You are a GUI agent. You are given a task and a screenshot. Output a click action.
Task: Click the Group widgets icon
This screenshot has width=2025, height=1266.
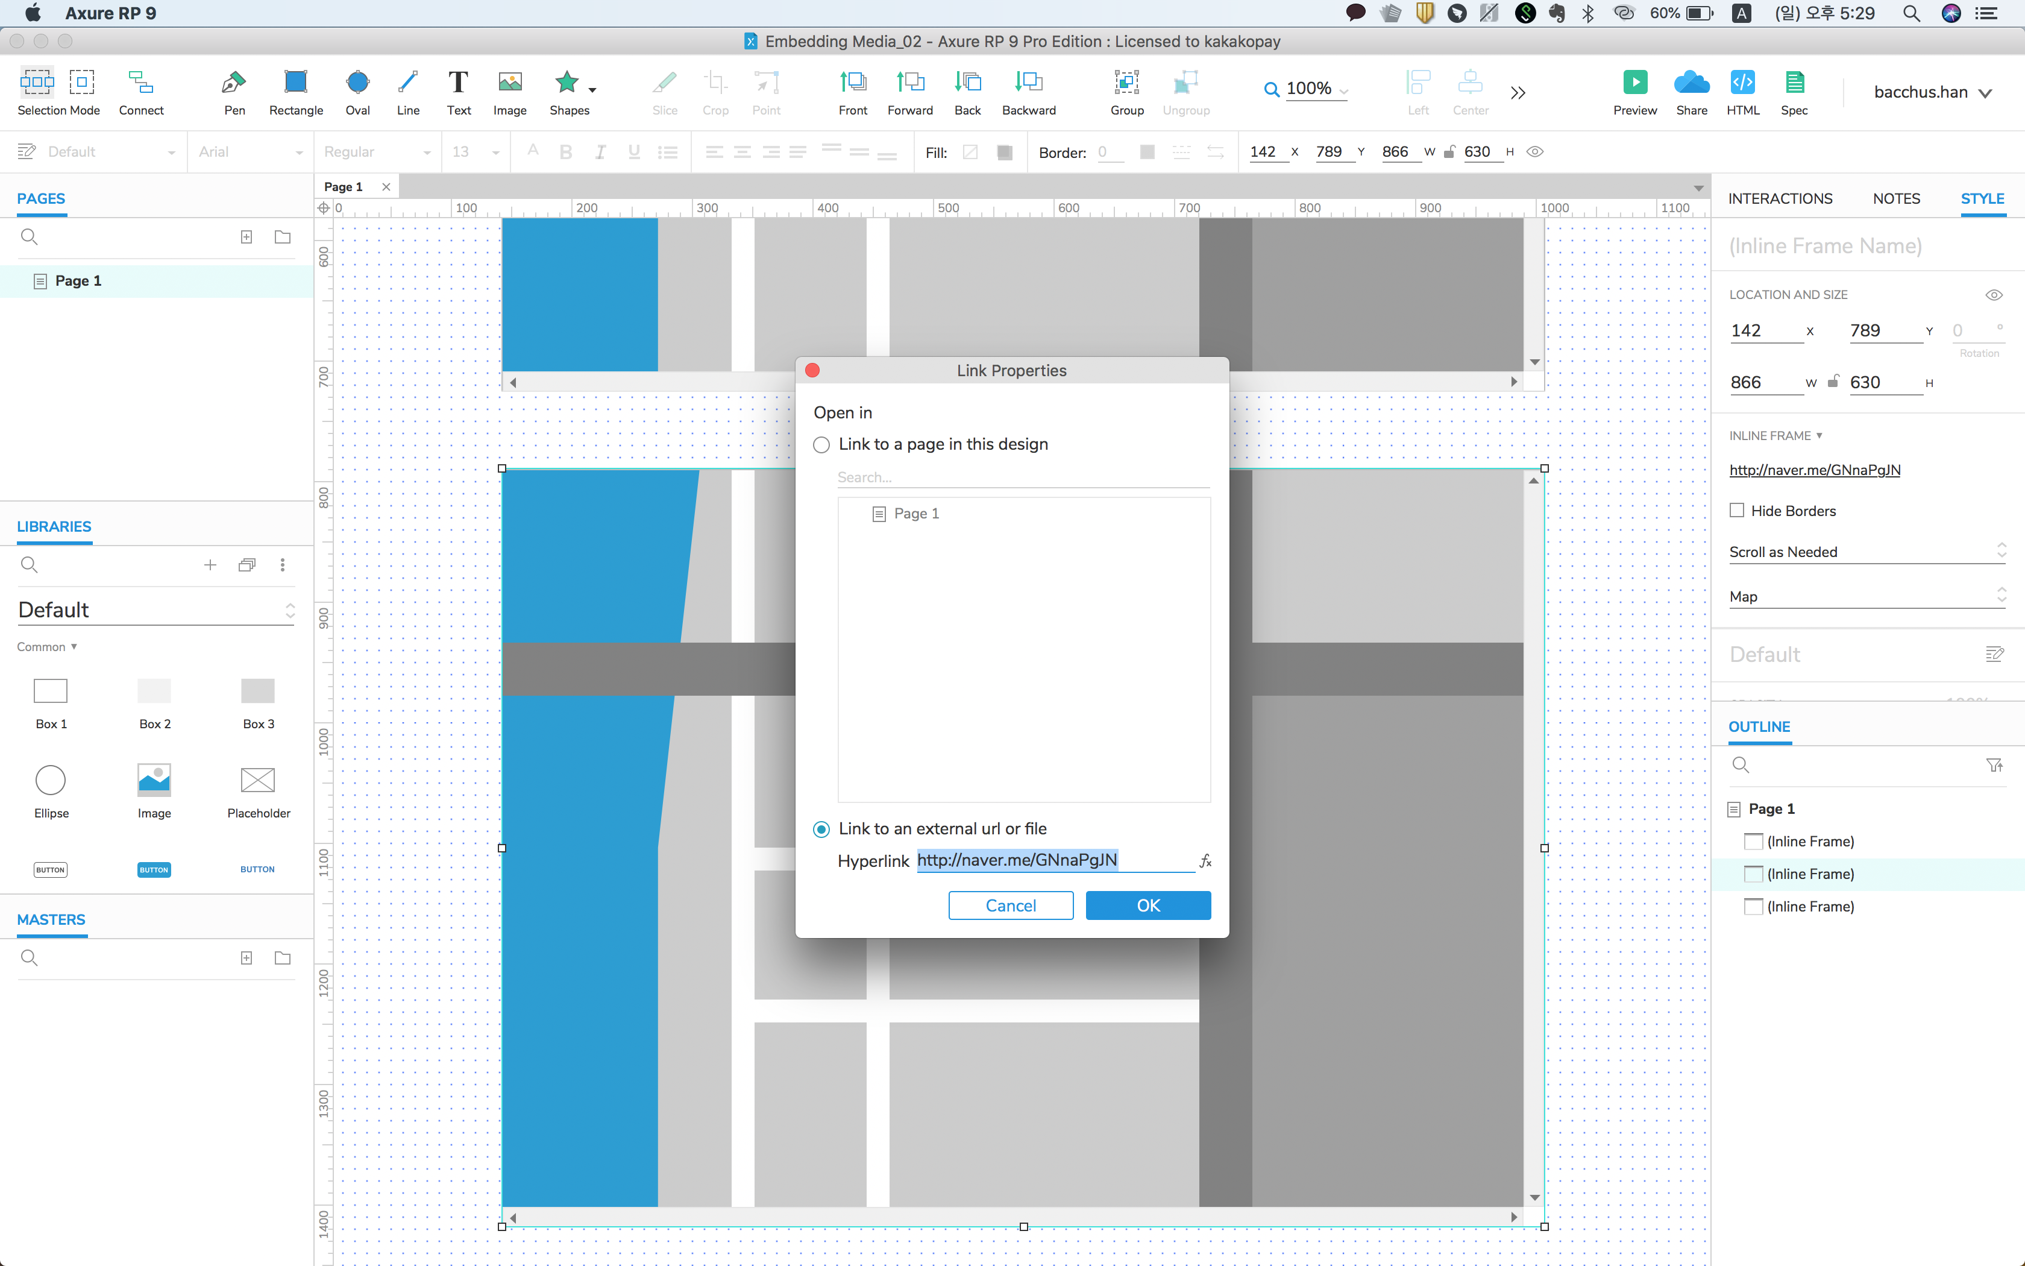point(1126,83)
